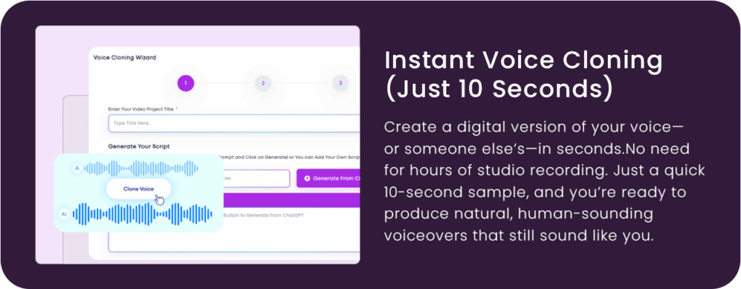Click the Generate Your Script heading
The width and height of the screenshot is (741, 289).
(139, 147)
